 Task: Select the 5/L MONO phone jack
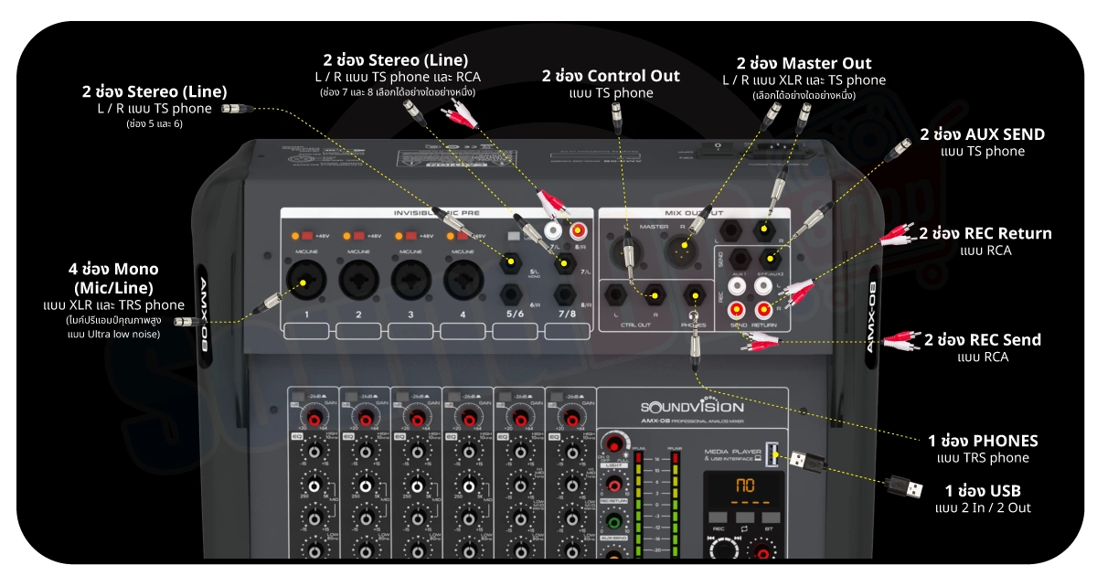coord(511,264)
